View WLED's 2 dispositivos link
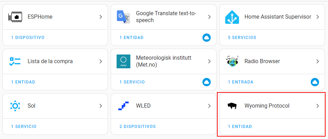Viewport: 328px width, 139px height. [138, 127]
